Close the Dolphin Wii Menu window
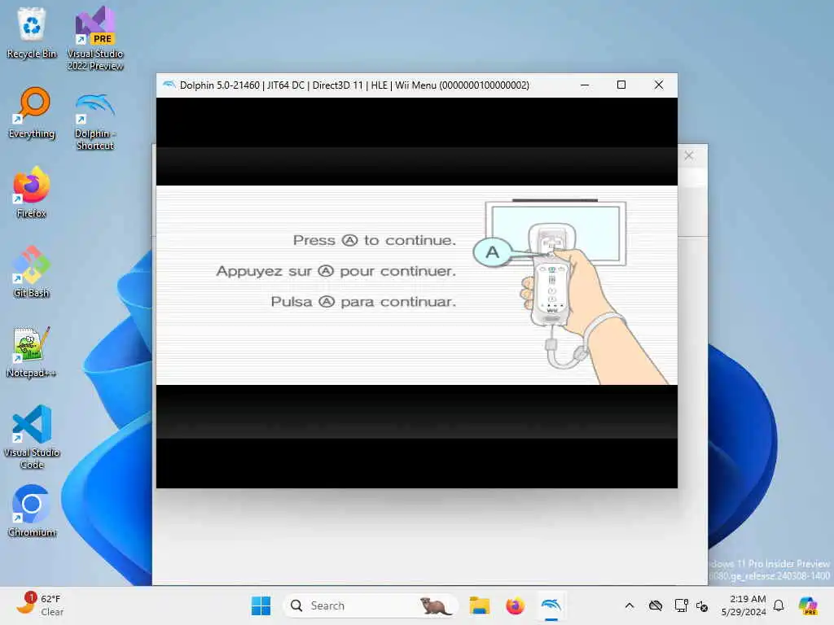Viewport: 834px width, 625px height. pyautogui.click(x=658, y=85)
